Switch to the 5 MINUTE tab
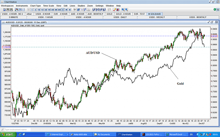The image size is (220, 137). (x=13, y=17)
